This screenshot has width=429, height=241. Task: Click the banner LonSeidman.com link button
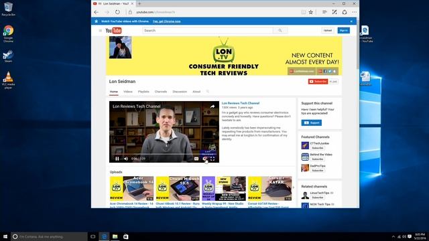coord(302,72)
